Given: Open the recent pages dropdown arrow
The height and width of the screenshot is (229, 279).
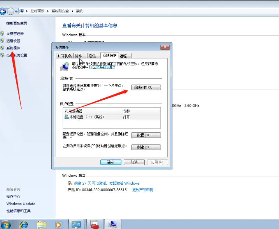Looking at the screenshot, I should pos(16,11).
